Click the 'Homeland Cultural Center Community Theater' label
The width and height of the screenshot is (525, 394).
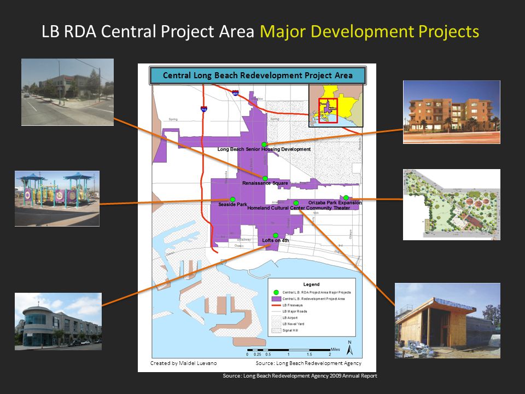[299, 208]
